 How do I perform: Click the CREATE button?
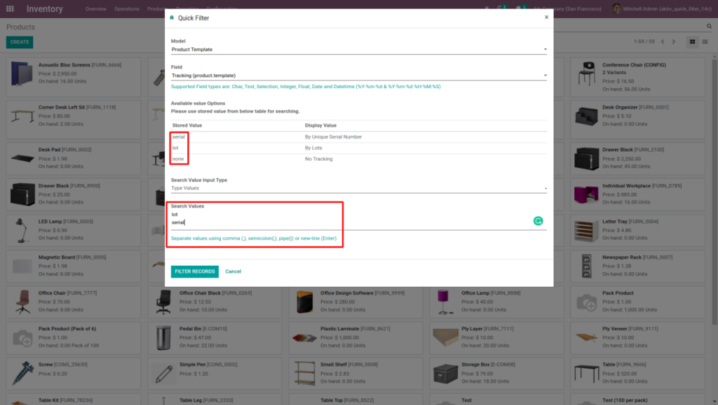click(19, 42)
